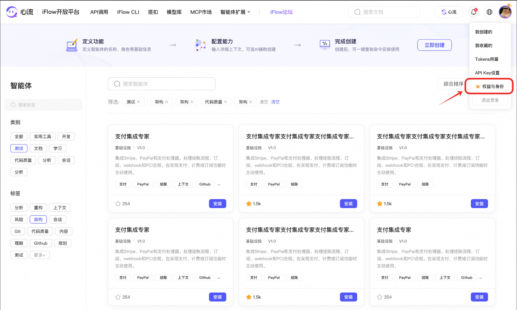Image resolution: width=517 pixels, height=310 pixels.
Task: Open the 综合排序 sort dropdown
Action: [453, 84]
